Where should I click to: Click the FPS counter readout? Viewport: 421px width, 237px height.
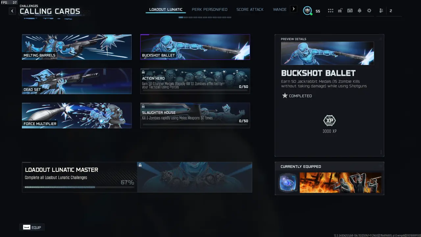point(9,3)
